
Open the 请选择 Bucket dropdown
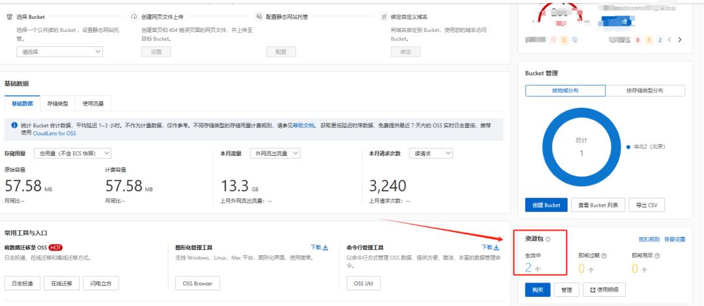(x=59, y=52)
